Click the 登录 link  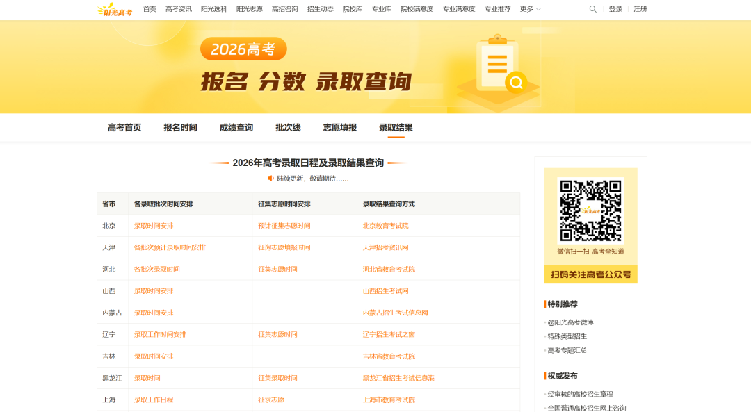(x=615, y=9)
